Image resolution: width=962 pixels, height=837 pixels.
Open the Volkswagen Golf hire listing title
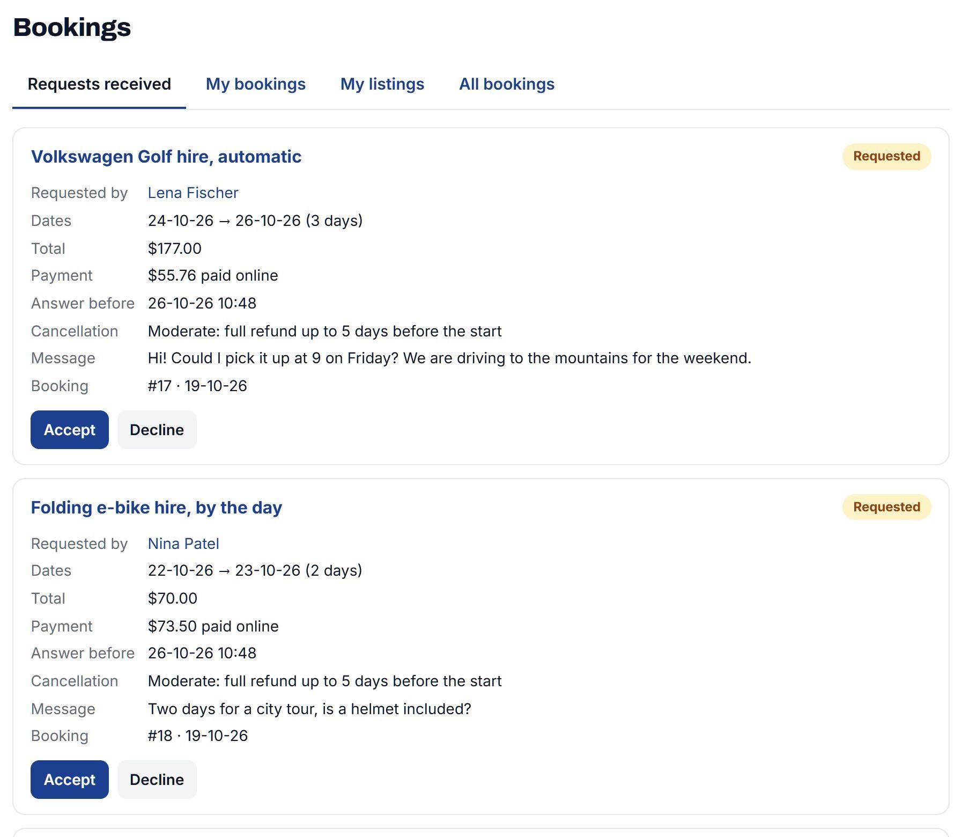[166, 157]
